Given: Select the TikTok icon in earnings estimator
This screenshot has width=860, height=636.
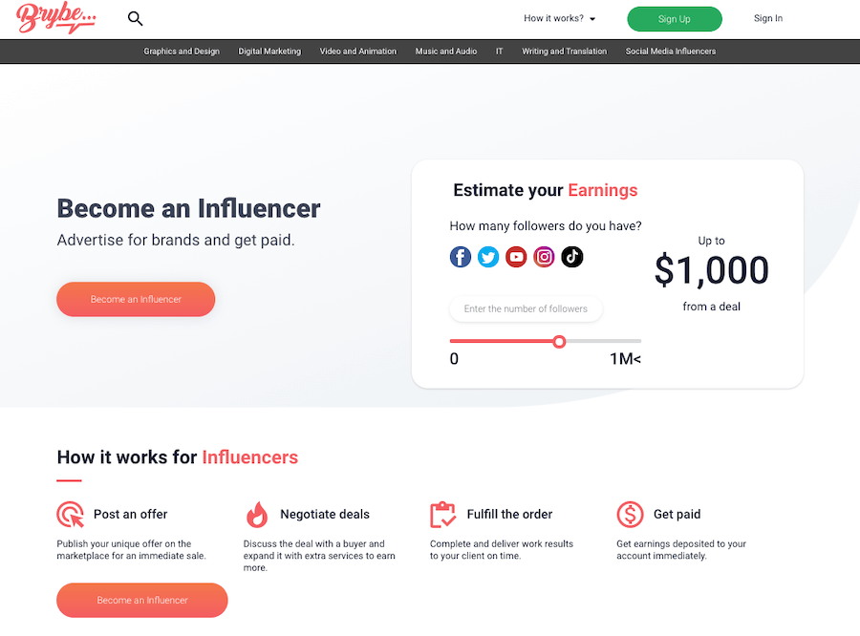Looking at the screenshot, I should pyautogui.click(x=572, y=257).
